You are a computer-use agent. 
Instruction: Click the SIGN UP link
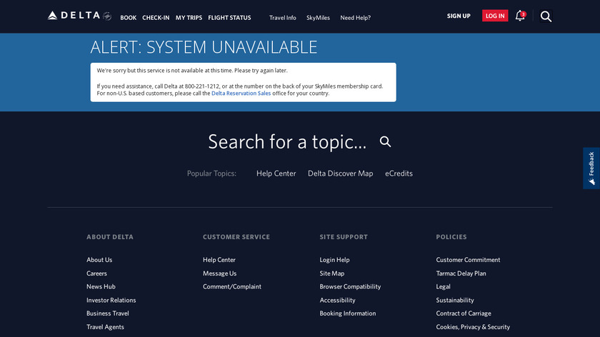459,16
